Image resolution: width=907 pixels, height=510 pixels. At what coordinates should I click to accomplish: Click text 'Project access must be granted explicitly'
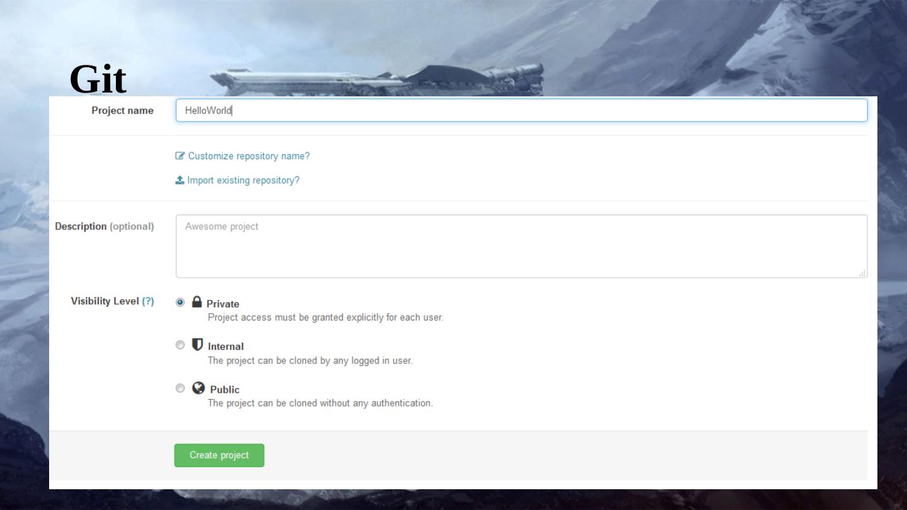[x=295, y=317]
